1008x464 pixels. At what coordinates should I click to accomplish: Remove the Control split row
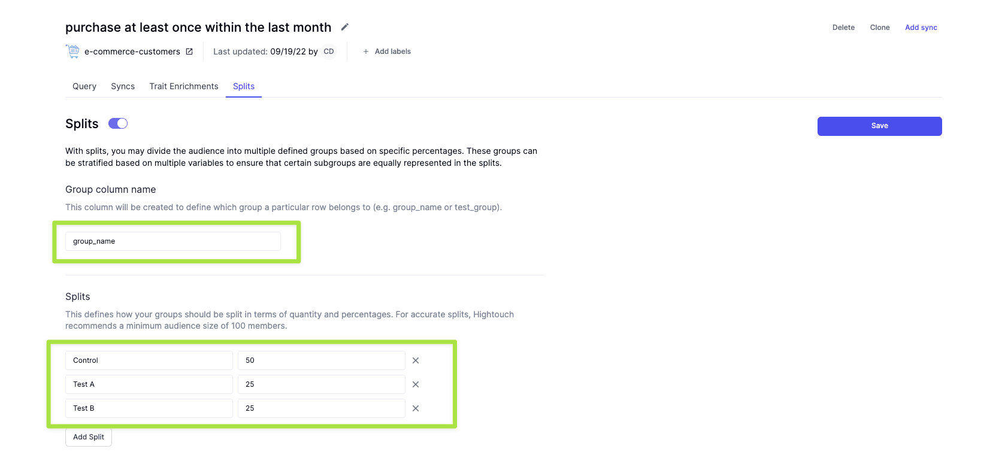pyautogui.click(x=416, y=360)
